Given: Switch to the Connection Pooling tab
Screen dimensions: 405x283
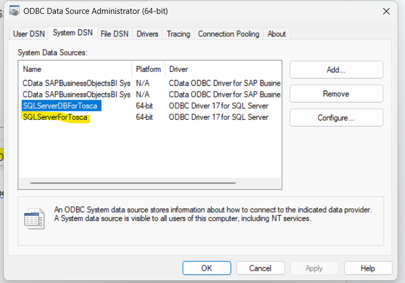Looking at the screenshot, I should coord(228,34).
